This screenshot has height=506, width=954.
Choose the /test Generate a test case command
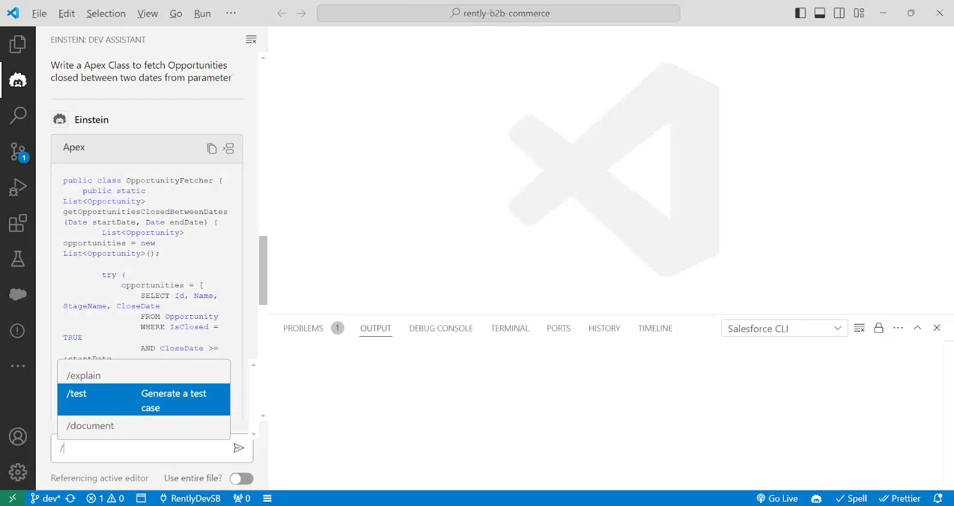coord(144,400)
